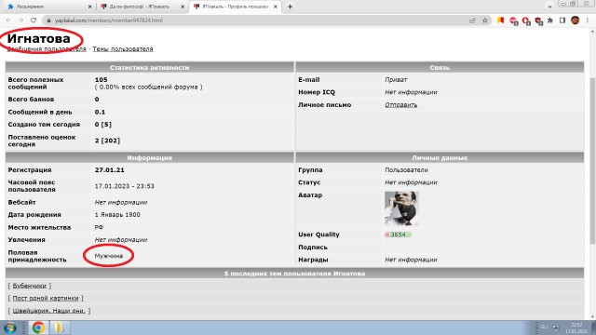Click the browser forward arrow

[x=20, y=20]
